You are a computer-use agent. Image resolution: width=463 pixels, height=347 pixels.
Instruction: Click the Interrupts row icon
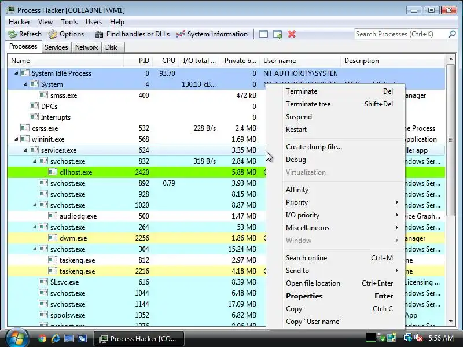34,117
